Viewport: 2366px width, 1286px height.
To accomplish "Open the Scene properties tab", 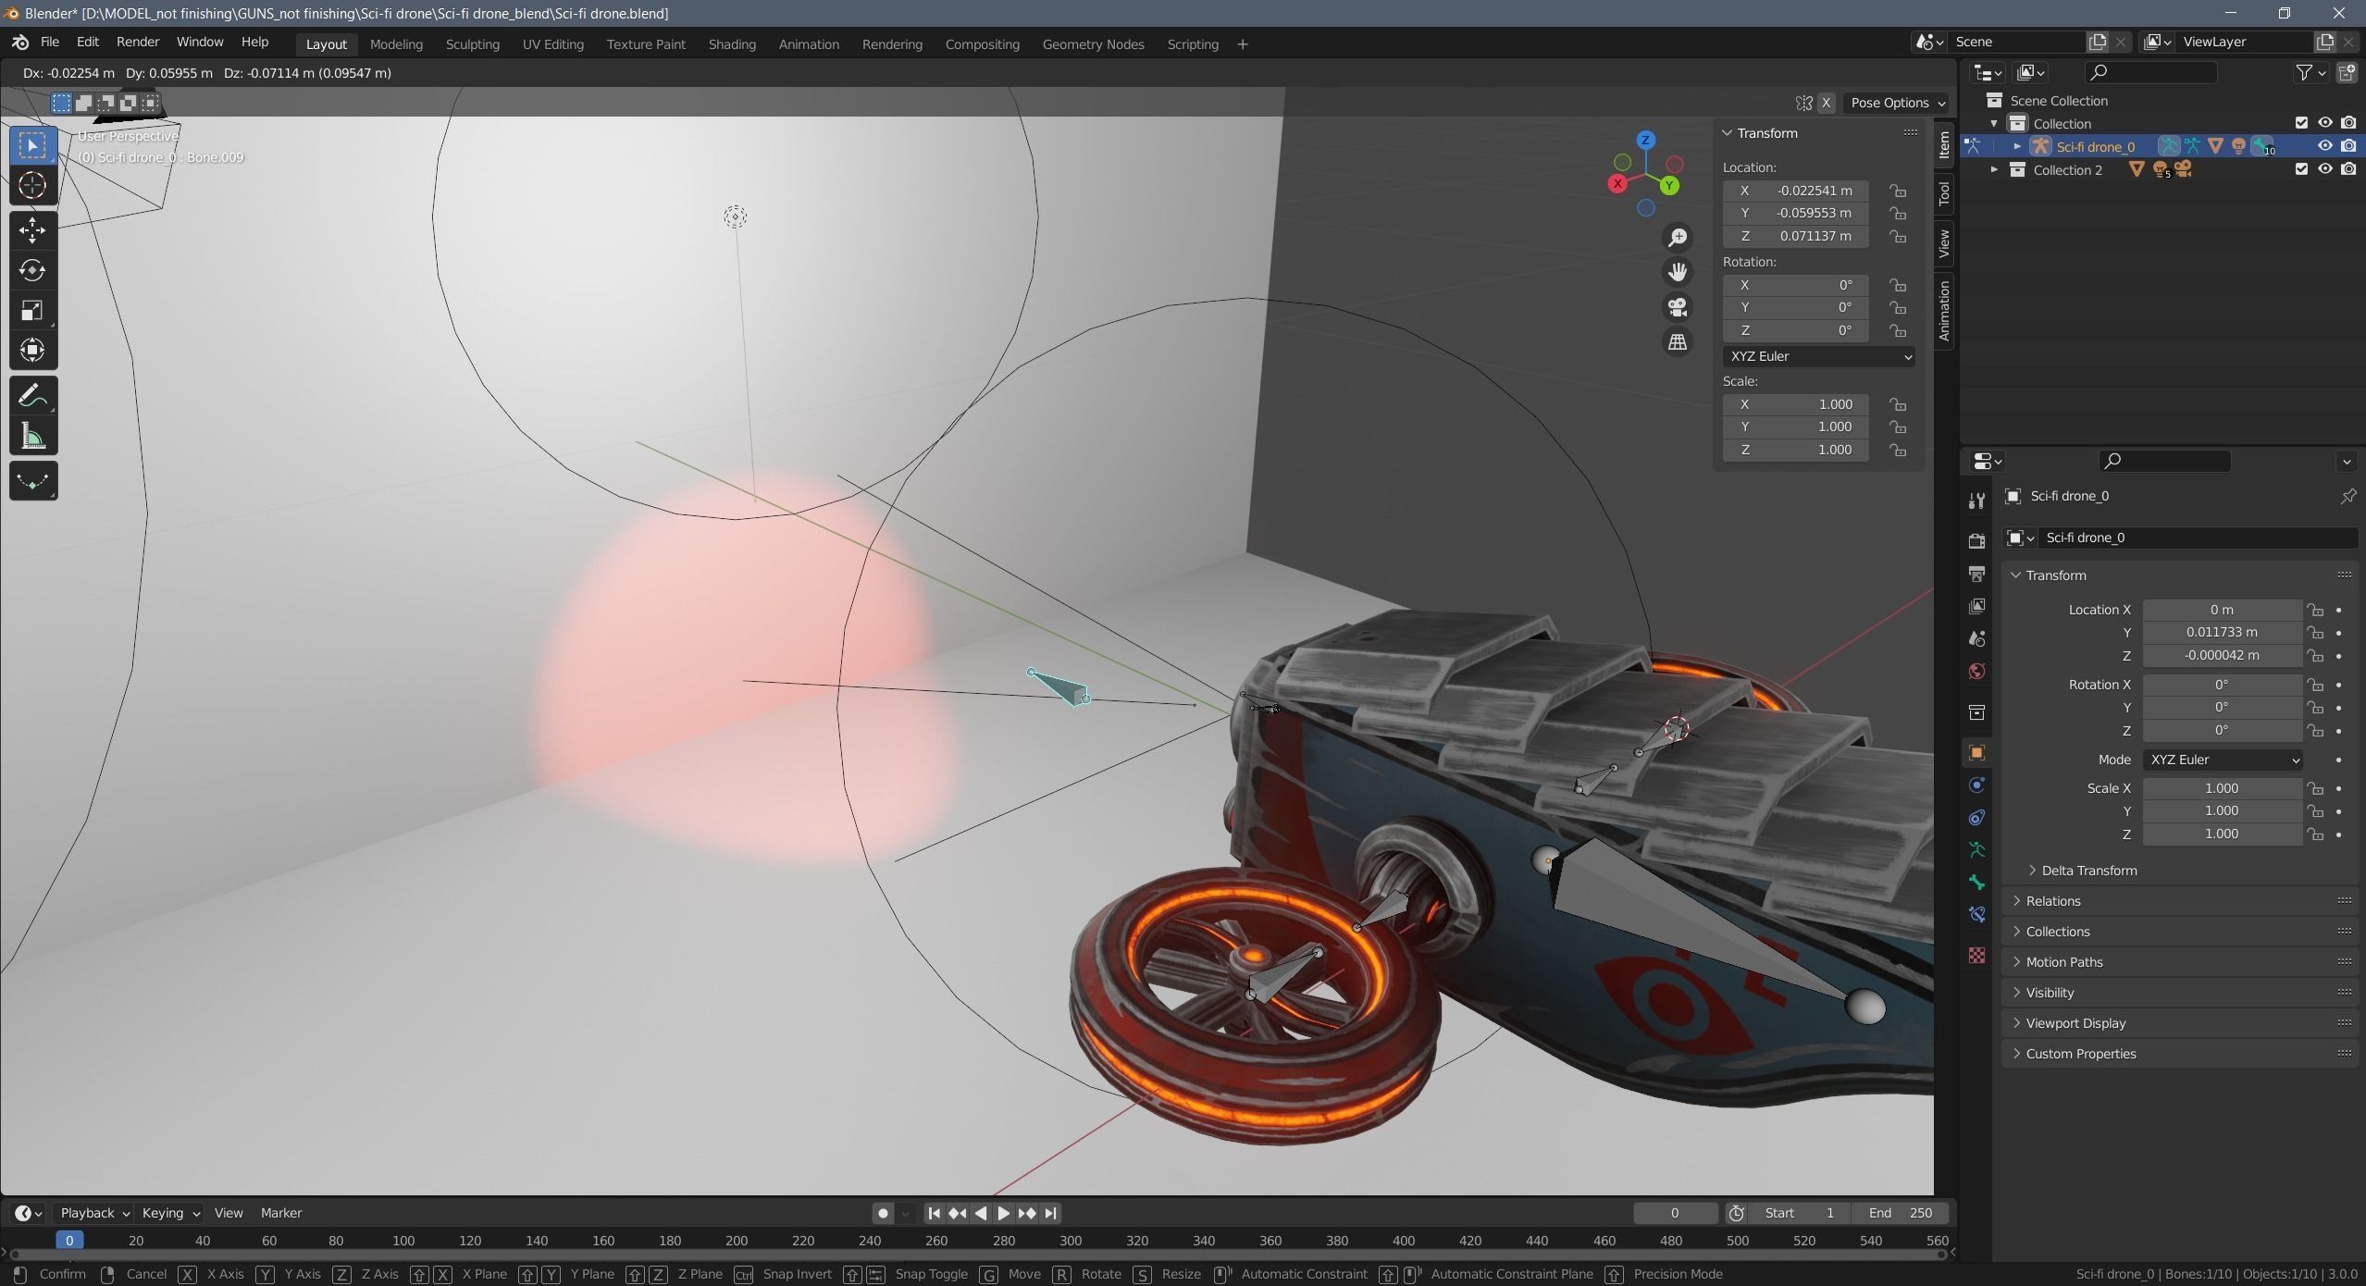I will pos(1977,638).
